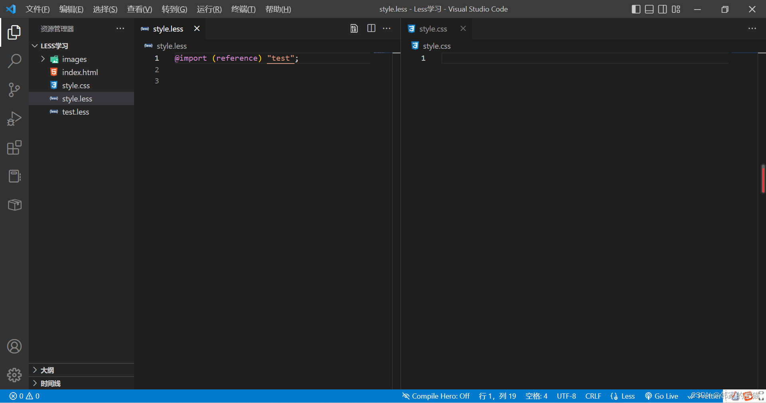The width and height of the screenshot is (766, 403).
Task: Click the (reference) option in import
Action: pyautogui.click(x=237, y=58)
